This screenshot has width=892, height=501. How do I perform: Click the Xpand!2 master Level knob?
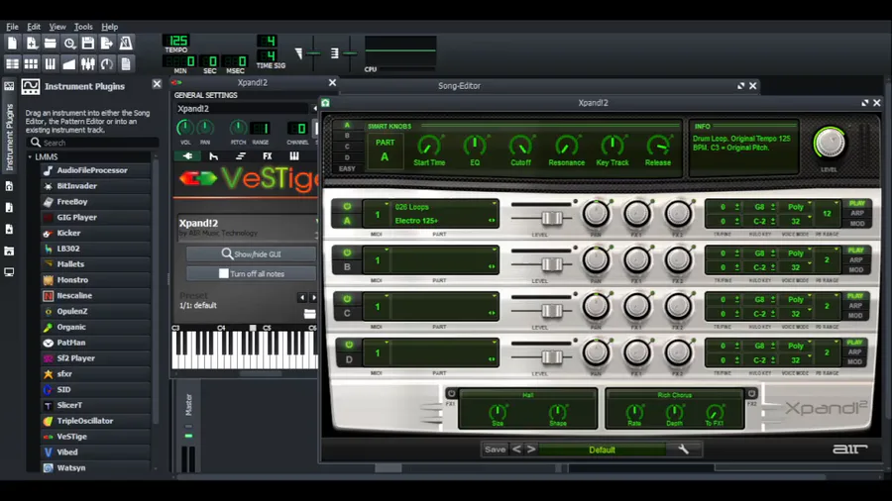(x=829, y=143)
